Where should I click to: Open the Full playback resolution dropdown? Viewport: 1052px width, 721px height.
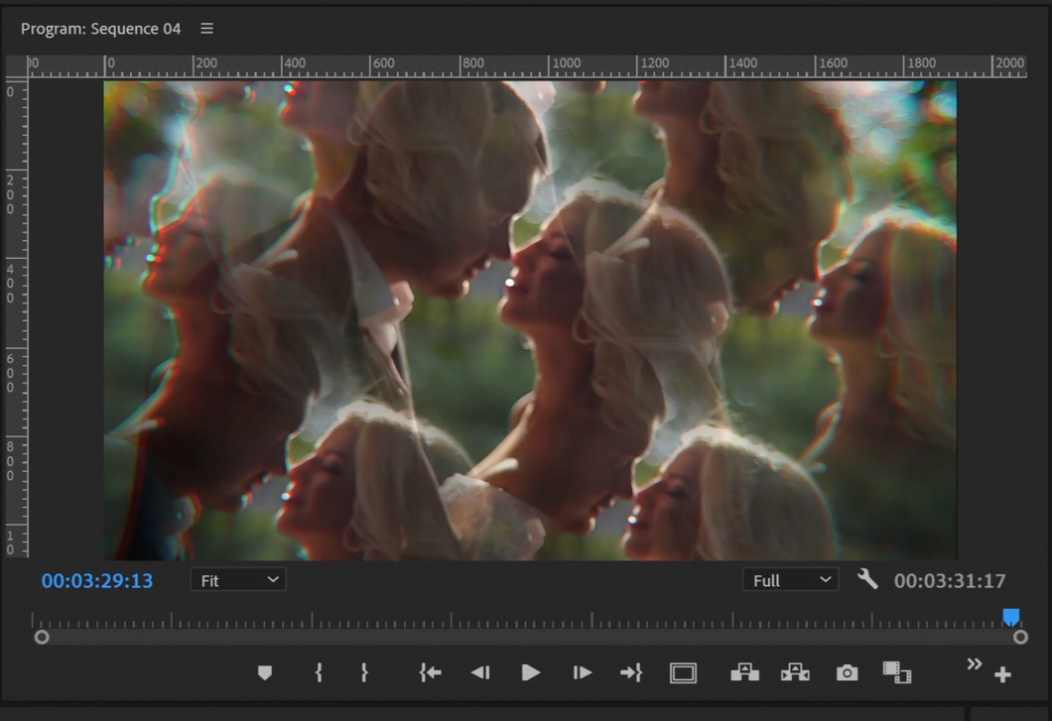coord(789,580)
